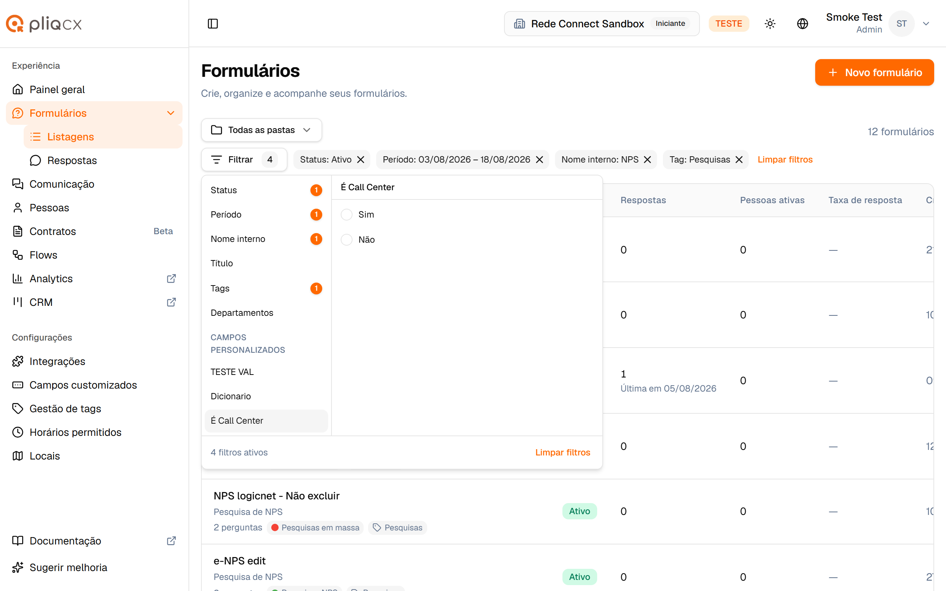
Task: Select the Não radio option
Action: click(x=346, y=240)
